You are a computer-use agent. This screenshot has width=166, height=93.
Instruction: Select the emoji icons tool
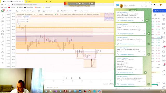click(3, 37)
